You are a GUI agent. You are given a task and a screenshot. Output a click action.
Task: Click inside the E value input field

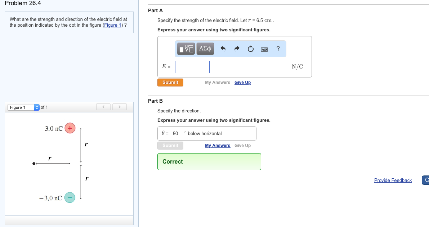(192, 67)
